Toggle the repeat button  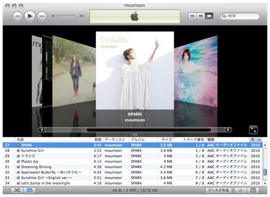(x=29, y=190)
